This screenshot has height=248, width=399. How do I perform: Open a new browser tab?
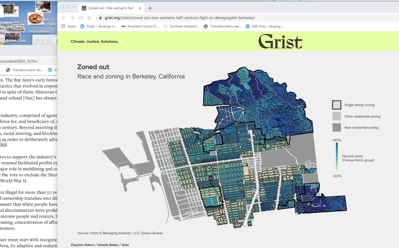[150, 8]
